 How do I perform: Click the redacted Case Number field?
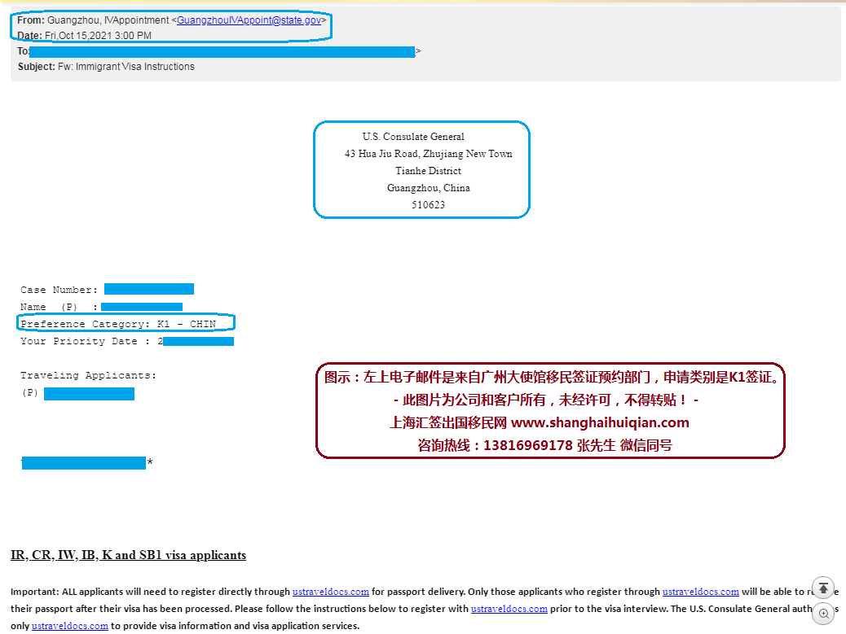[149, 289]
